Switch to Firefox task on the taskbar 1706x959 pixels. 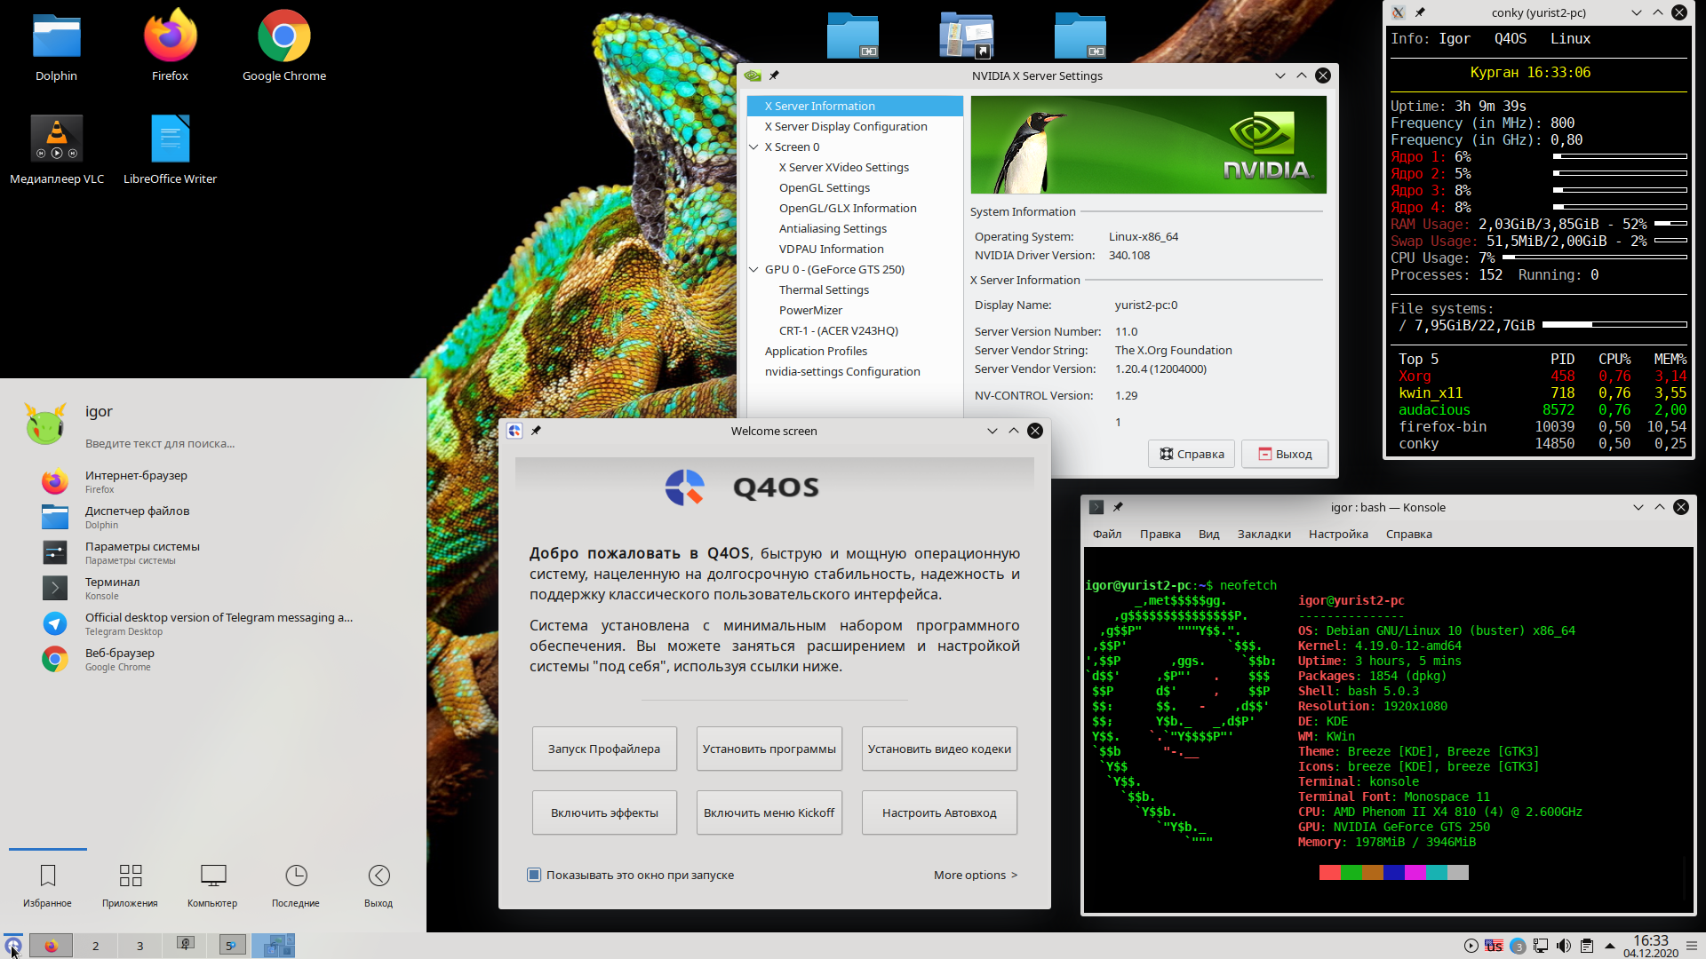click(51, 946)
